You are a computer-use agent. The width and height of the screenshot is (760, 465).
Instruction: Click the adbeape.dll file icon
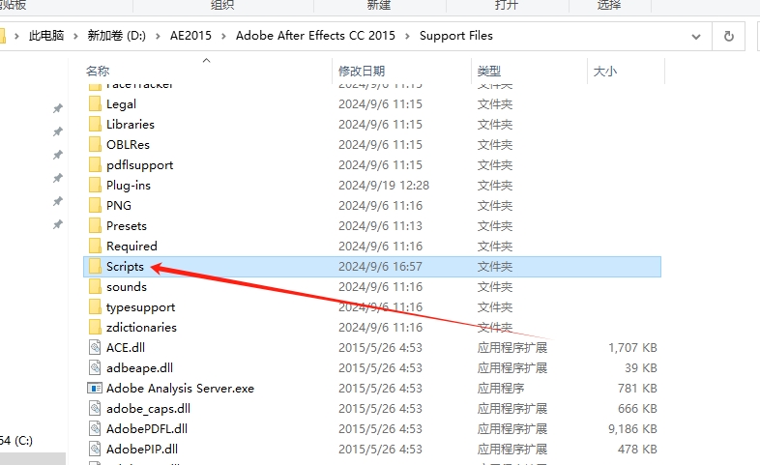95,368
